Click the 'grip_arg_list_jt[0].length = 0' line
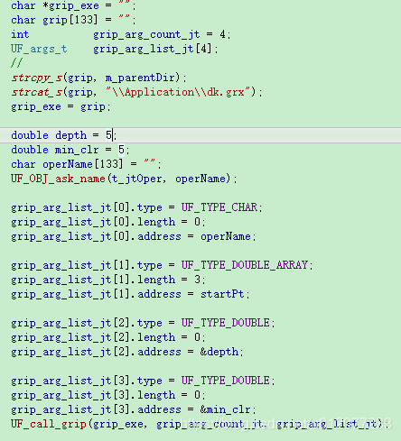This screenshot has width=401, height=441. 108,222
